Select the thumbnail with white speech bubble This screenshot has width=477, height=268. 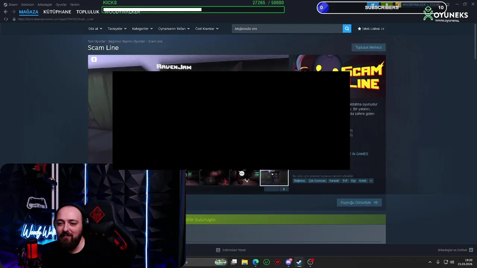point(244,178)
